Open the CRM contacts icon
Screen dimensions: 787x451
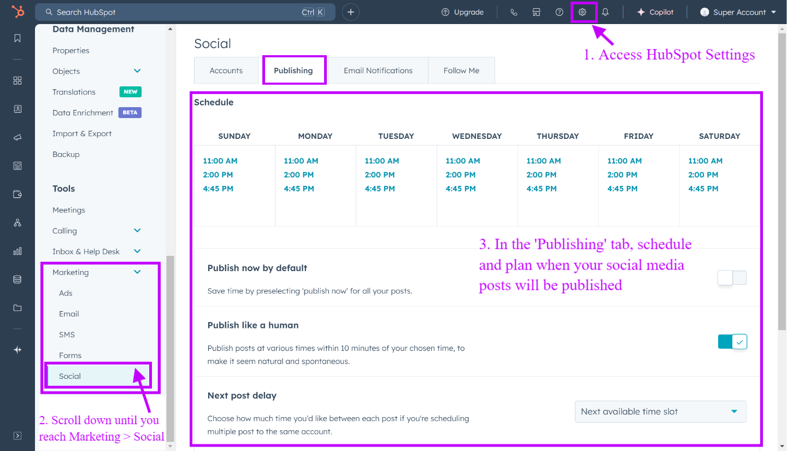coord(17,109)
